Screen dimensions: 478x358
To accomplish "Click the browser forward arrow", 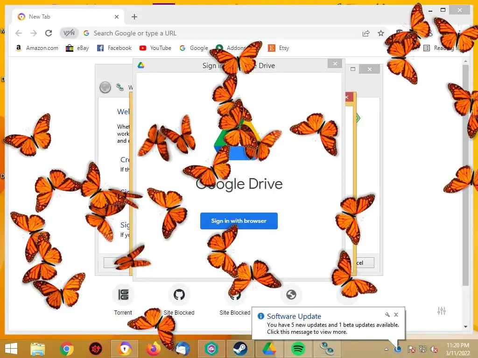I will [34, 33].
